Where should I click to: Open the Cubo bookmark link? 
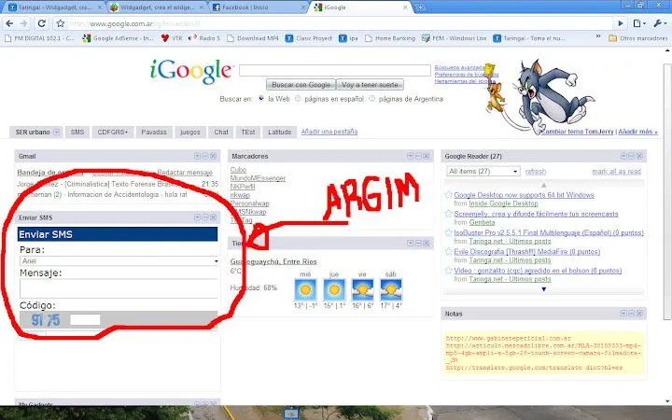click(238, 170)
